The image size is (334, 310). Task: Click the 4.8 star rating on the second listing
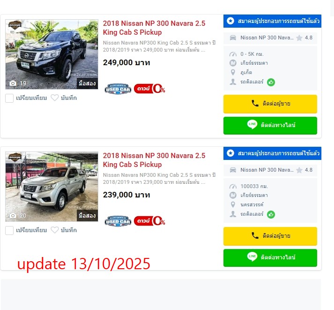point(304,170)
